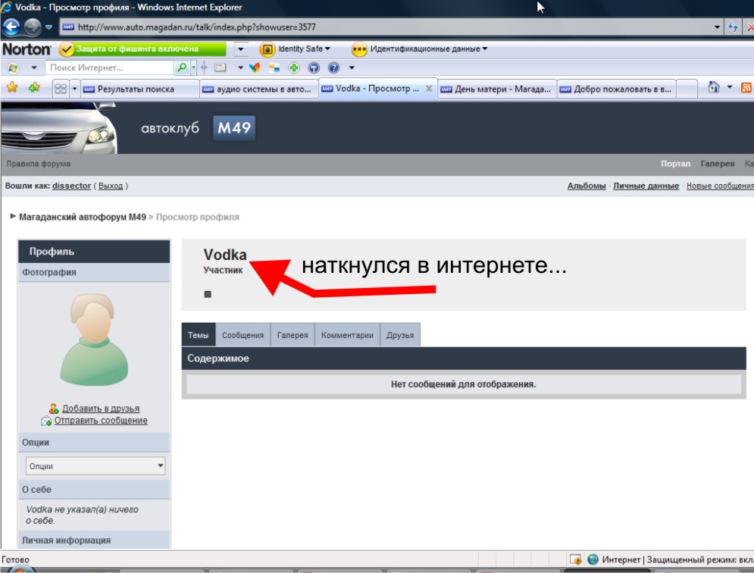Open the address bar history dropdown arrow
The width and height of the screenshot is (754, 573).
click(x=718, y=27)
